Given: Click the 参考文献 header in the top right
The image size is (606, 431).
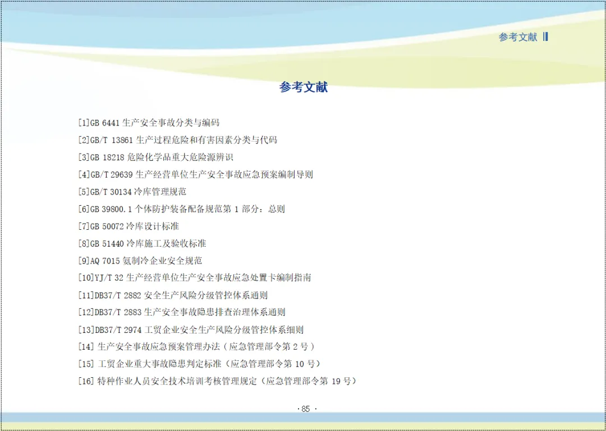Looking at the screenshot, I should (x=518, y=37).
